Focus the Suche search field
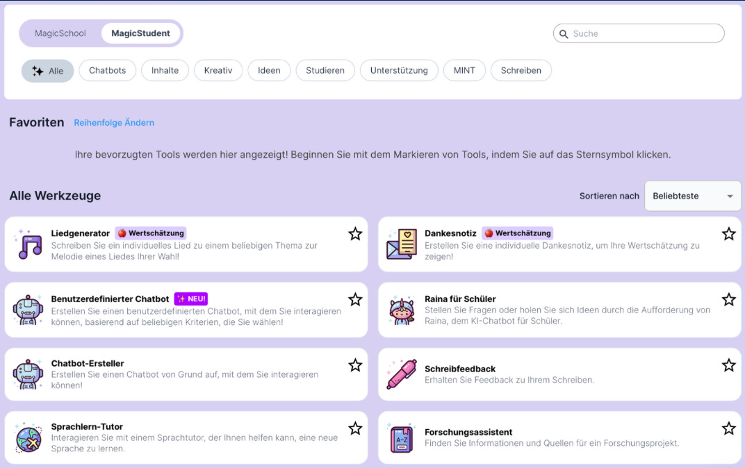Image resolution: width=745 pixels, height=468 pixels. click(x=639, y=33)
